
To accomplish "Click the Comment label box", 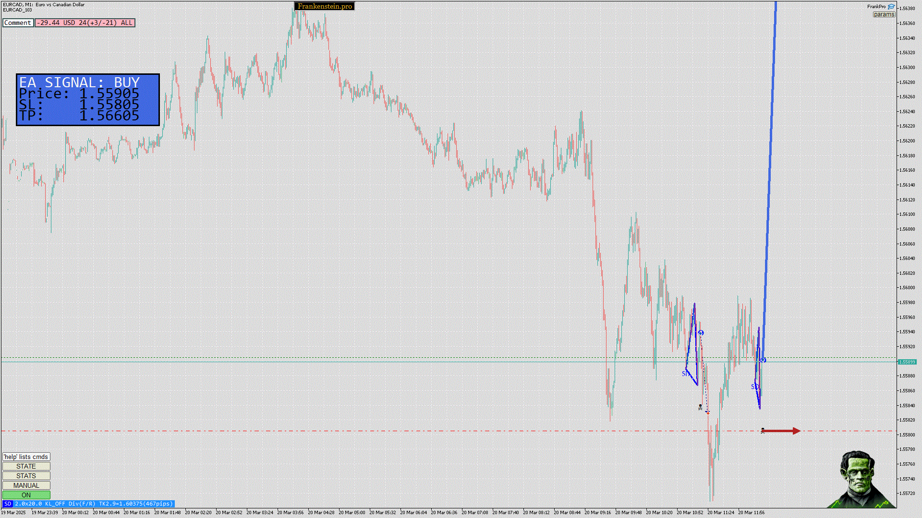I will 18,23.
